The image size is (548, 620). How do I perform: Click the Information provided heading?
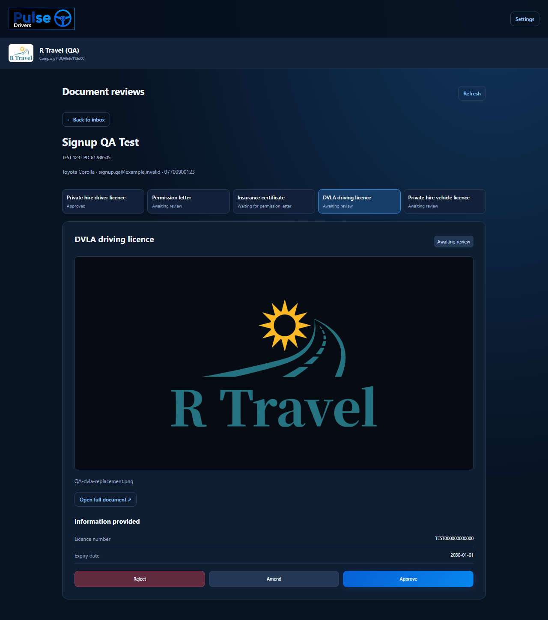click(107, 521)
